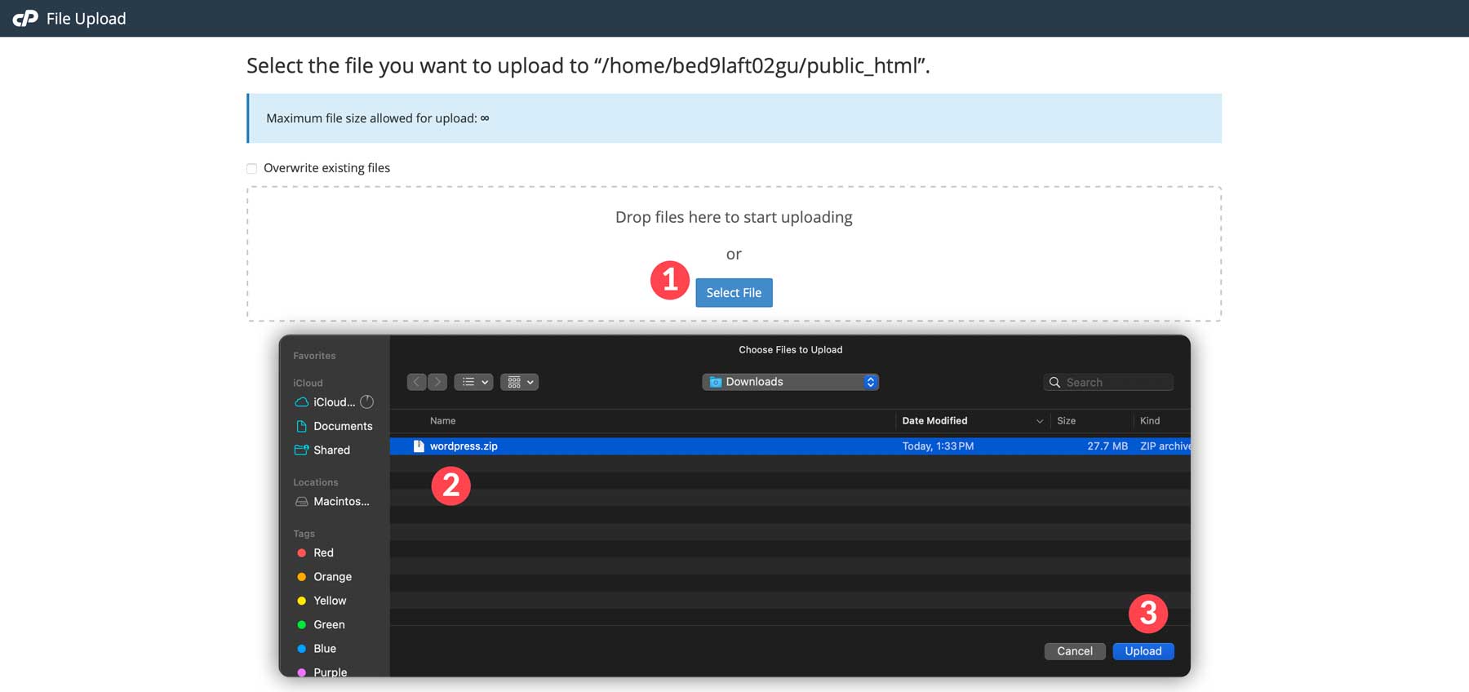Toggle Date Modified sort direction chevron
Viewport: 1469px width, 692px height.
pyautogui.click(x=1039, y=421)
